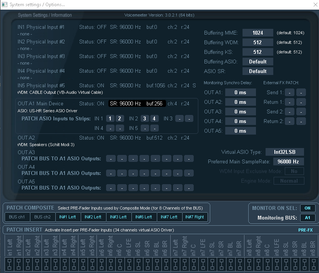Patch the first OUT A3 ASIO output slot
Image resolution: width=319 pixels, height=273 pixels.
[111, 158]
